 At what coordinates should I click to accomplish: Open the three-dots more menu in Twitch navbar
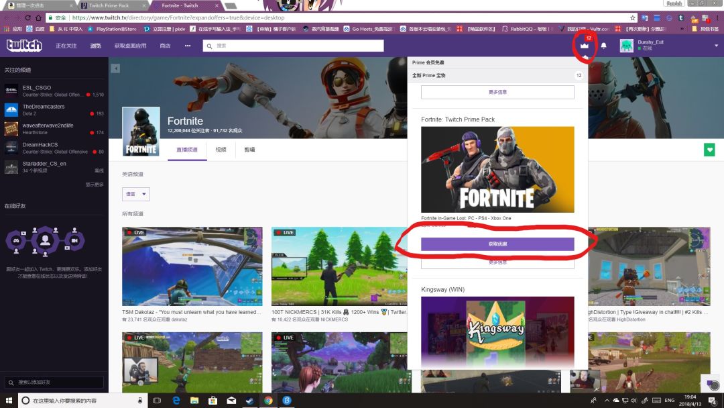pyautogui.click(x=188, y=46)
